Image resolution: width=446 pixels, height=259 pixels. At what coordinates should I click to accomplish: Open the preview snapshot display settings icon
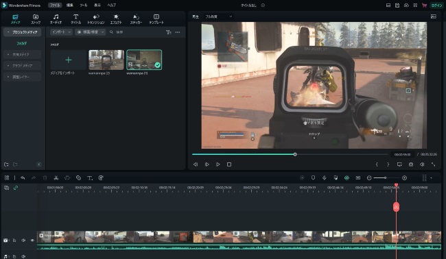(x=434, y=16)
